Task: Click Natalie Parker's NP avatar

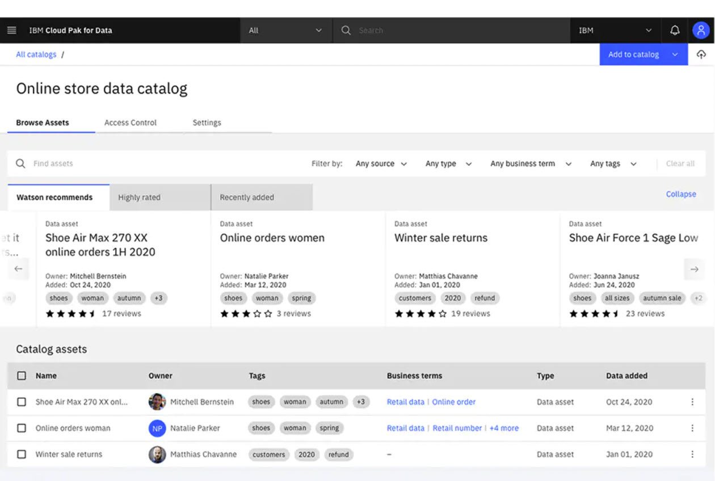Action: (157, 428)
